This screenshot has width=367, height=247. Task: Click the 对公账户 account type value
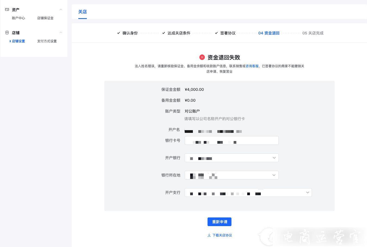pyautogui.click(x=192, y=111)
